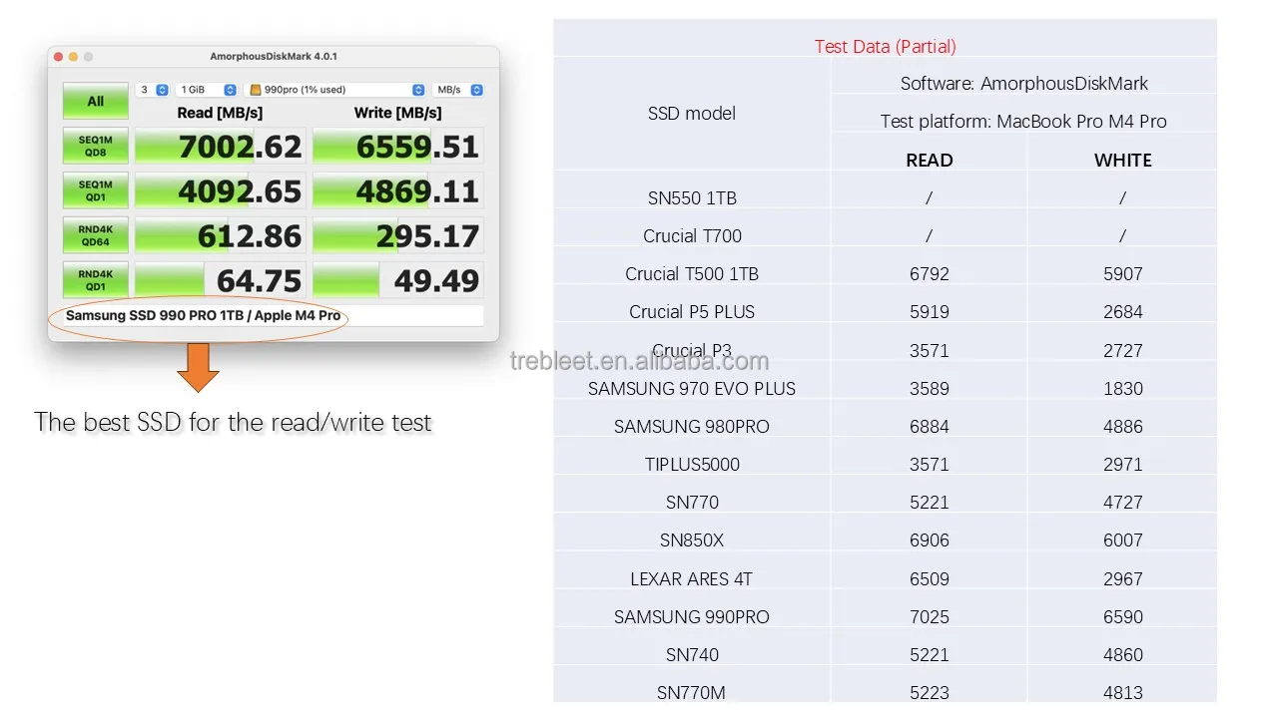Click the 3589 read value
Screen dimensions: 1278x718
click(930, 388)
